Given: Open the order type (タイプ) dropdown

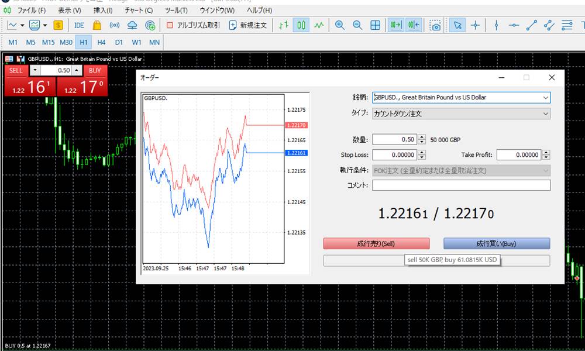Looking at the screenshot, I should [x=545, y=113].
